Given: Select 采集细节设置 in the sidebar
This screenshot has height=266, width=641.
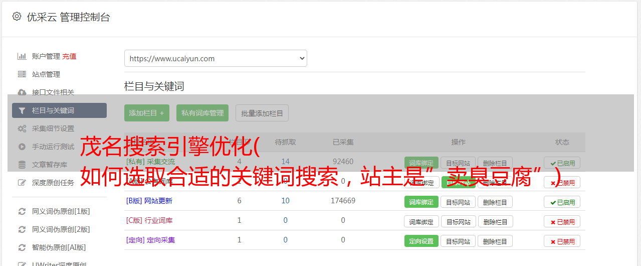Looking at the screenshot, I should (x=53, y=128).
